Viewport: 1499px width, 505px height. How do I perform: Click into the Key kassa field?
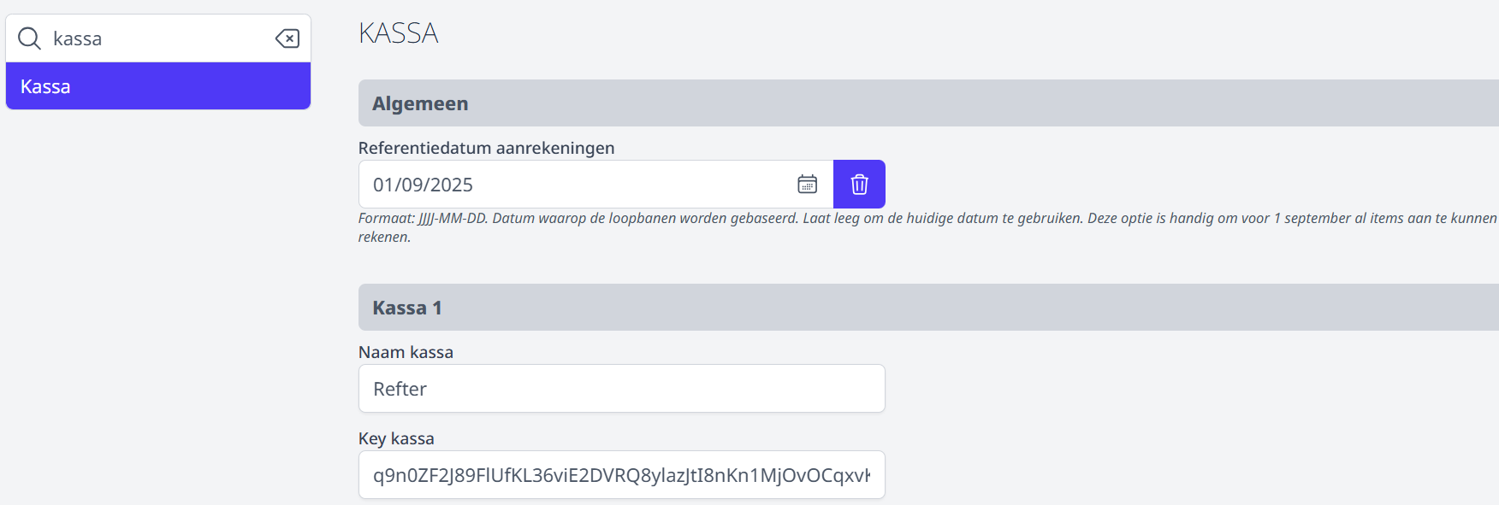point(621,475)
